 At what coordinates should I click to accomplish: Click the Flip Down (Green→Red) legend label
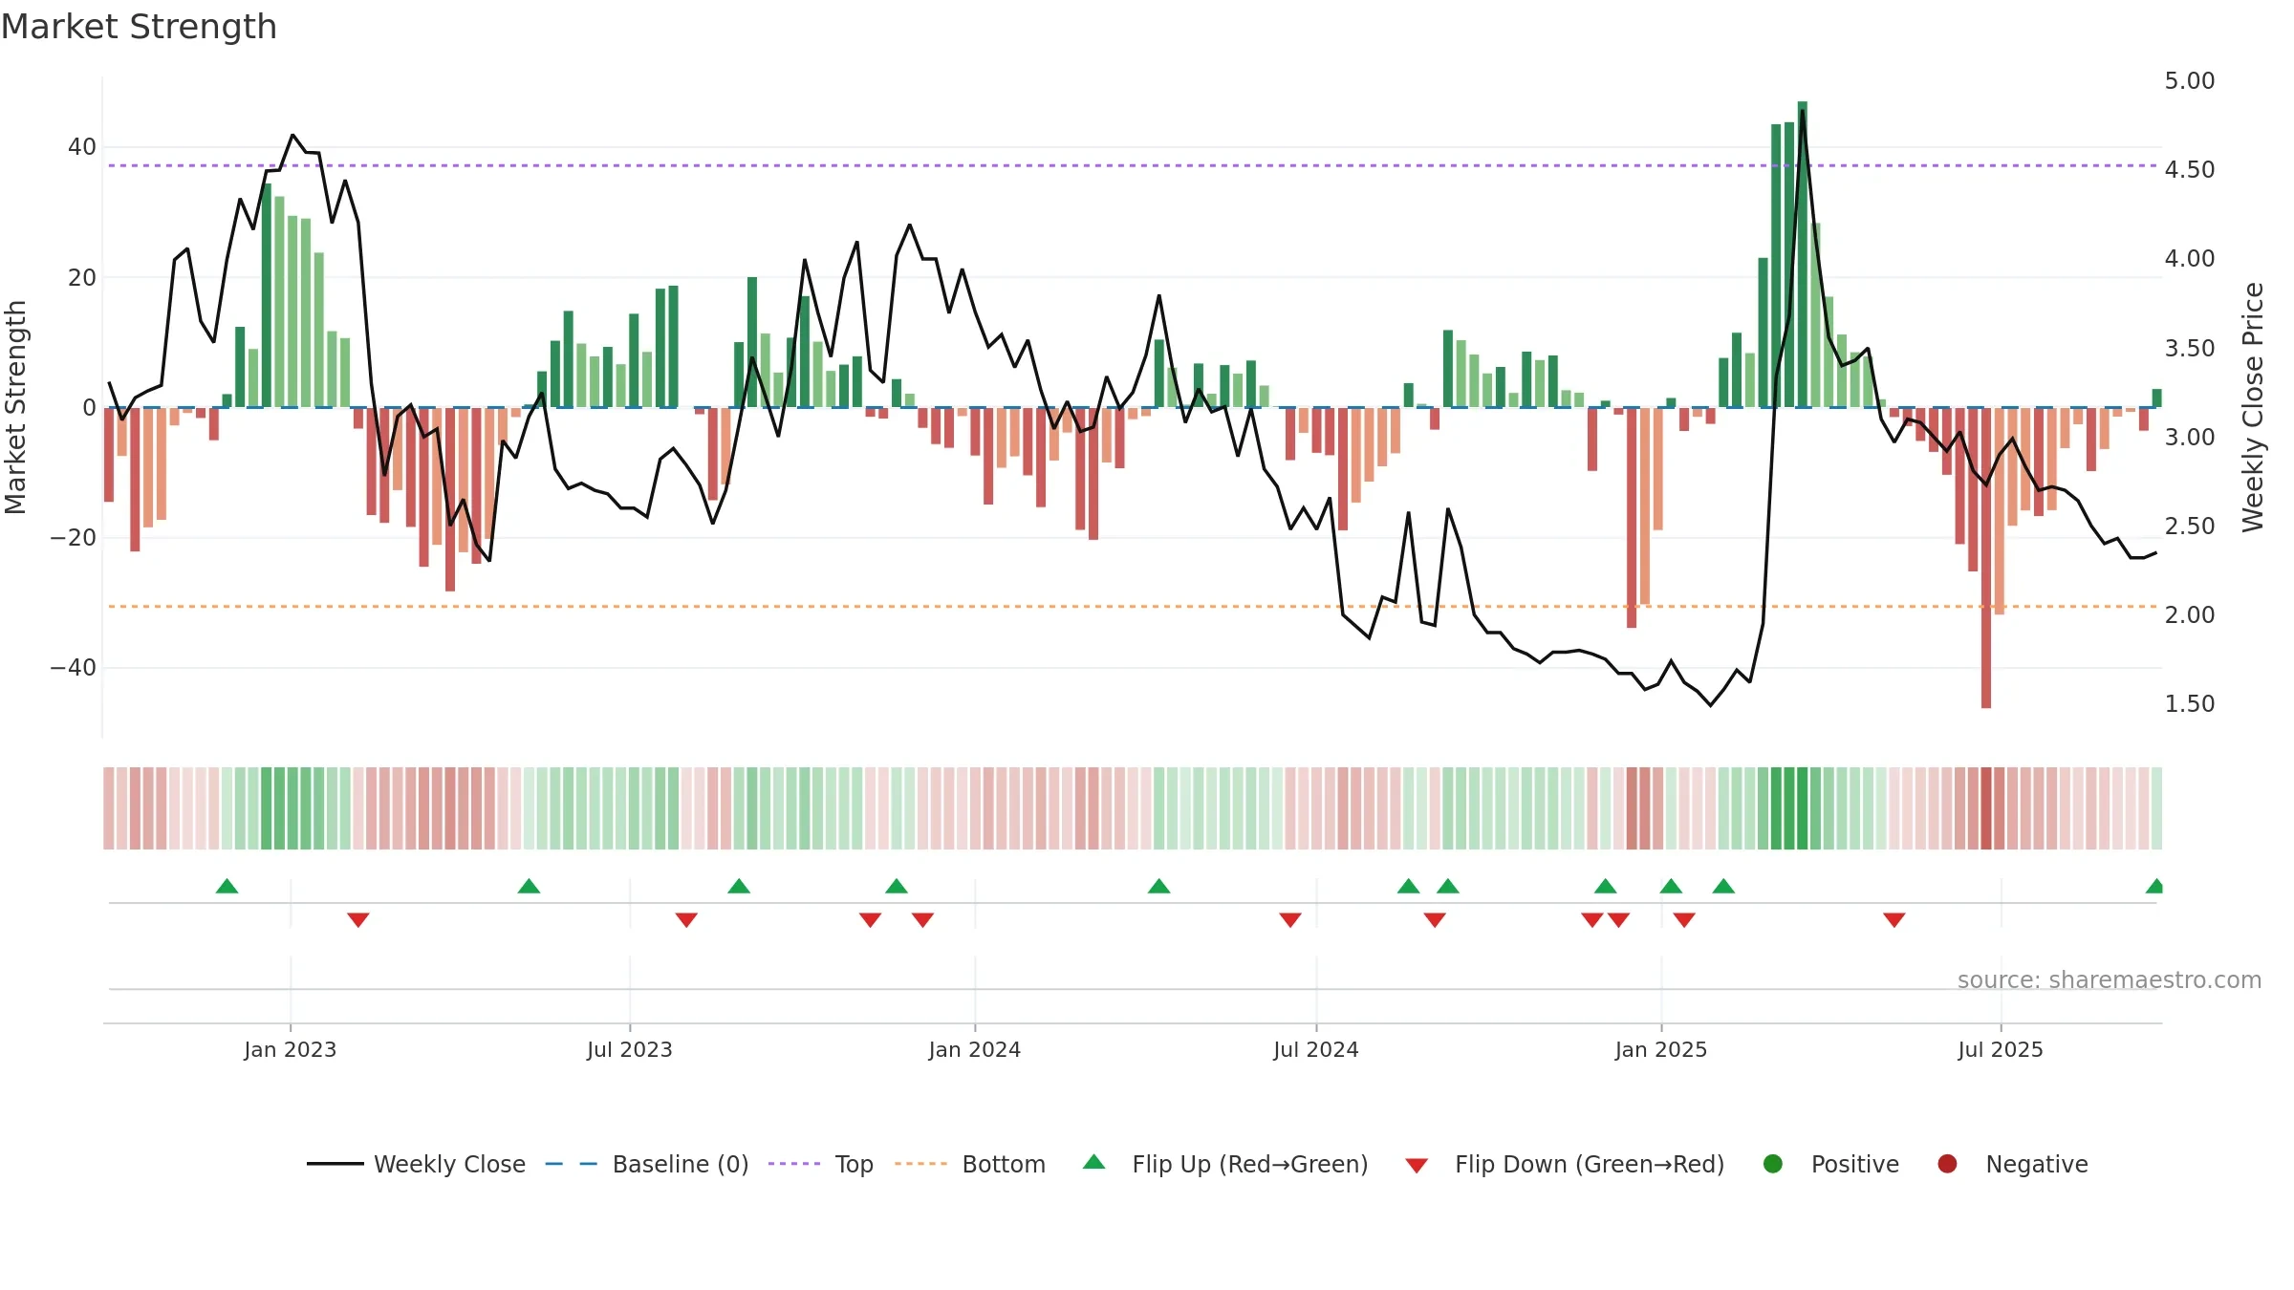1590,1164
